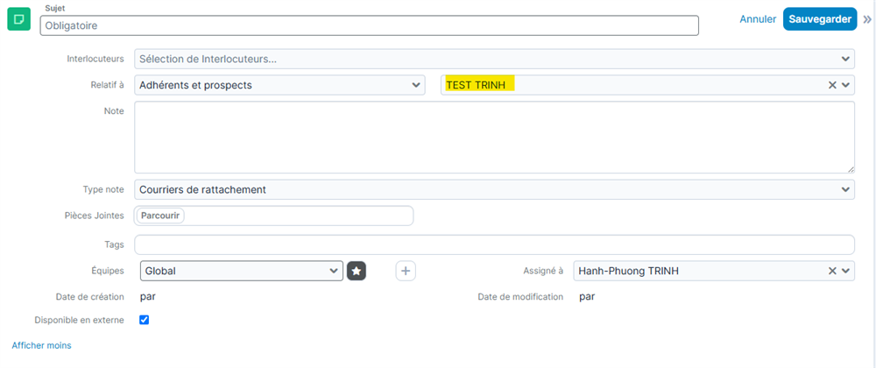Clear the Hanh-Phuong TRINH assignee with X
This screenshot has height=368, width=876.
832,271
